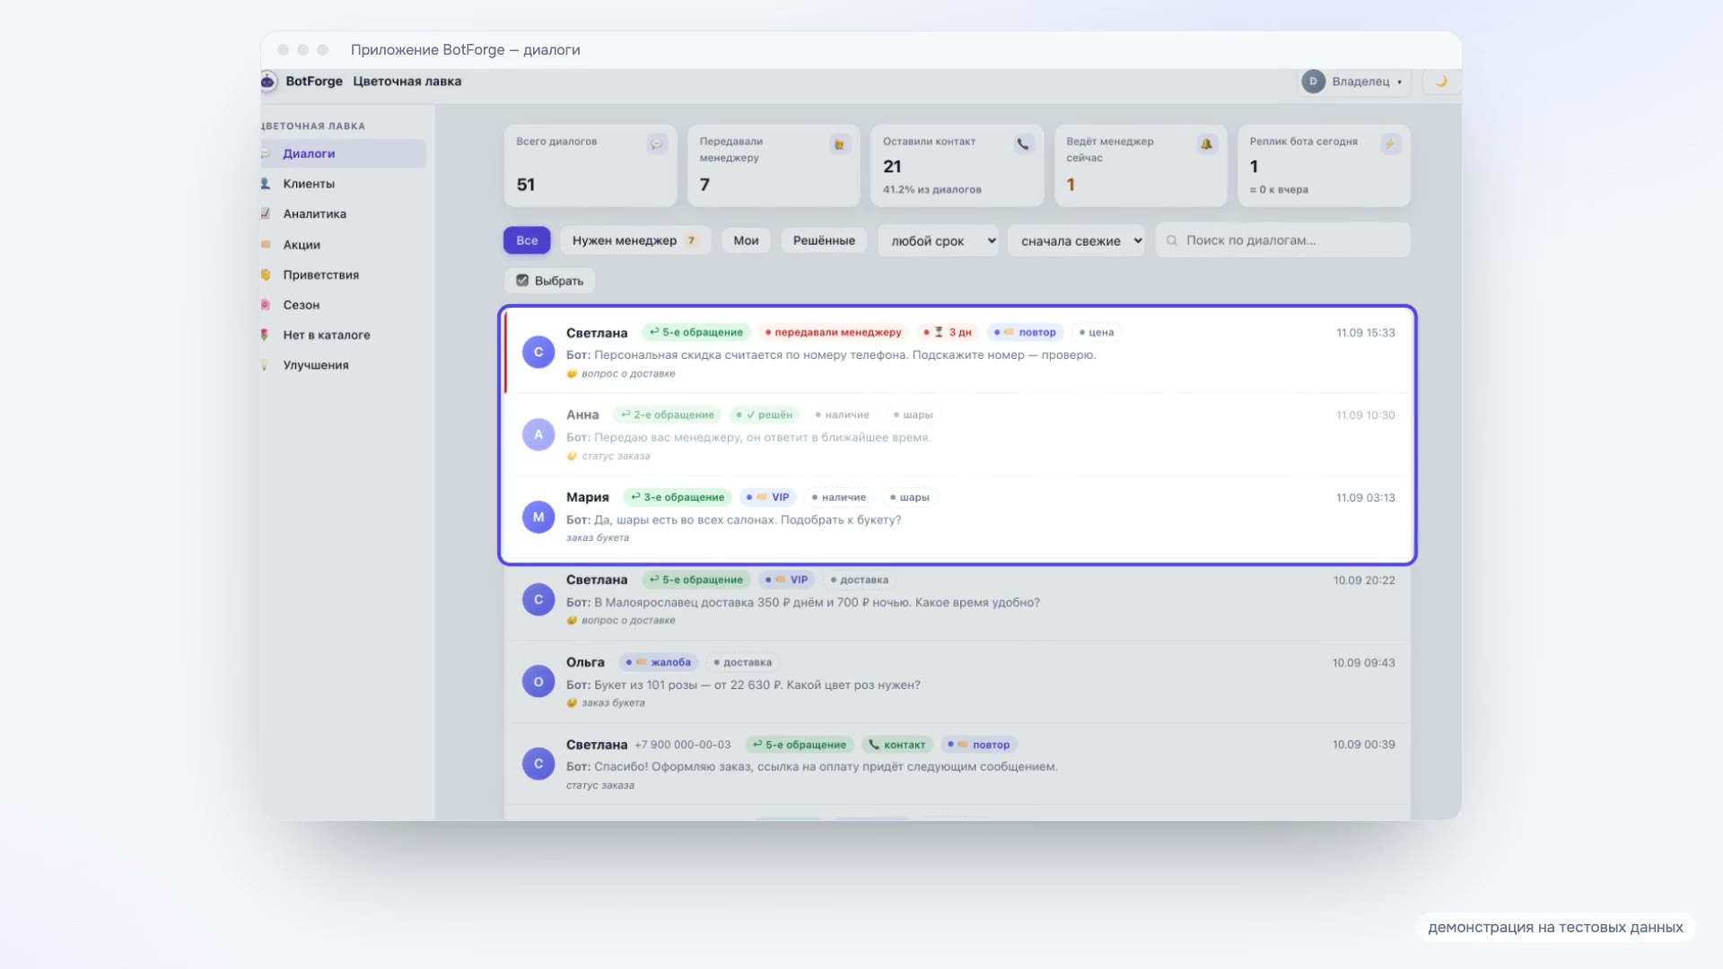Click Светлана avatar in 11.09 15:33 dialog
Image resolution: width=1723 pixels, height=969 pixels.
coord(538,352)
